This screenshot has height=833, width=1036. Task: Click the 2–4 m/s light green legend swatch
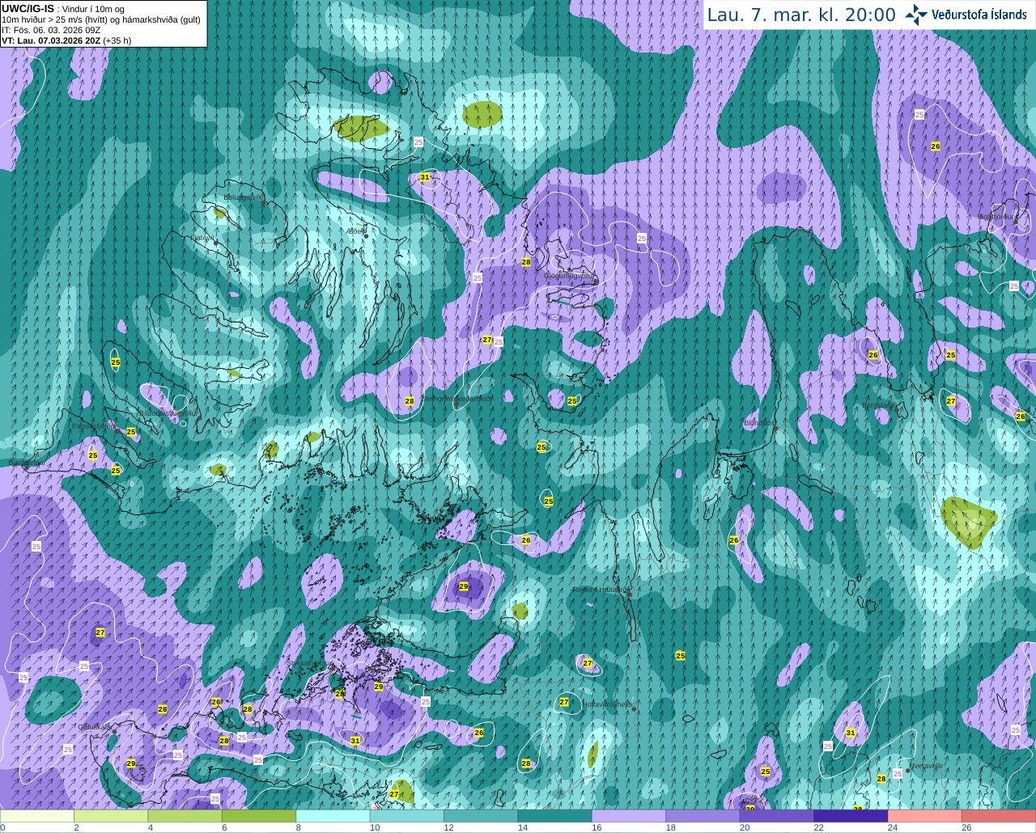(x=111, y=816)
